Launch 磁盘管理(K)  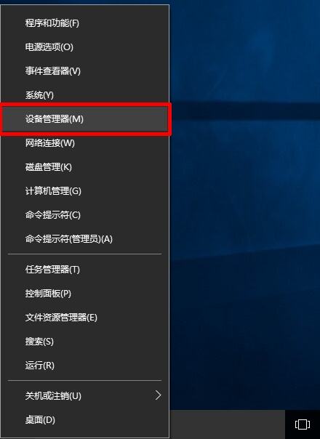coord(84,167)
